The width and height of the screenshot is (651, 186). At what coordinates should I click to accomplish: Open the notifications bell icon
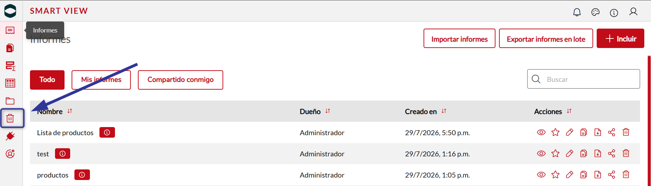(x=577, y=12)
